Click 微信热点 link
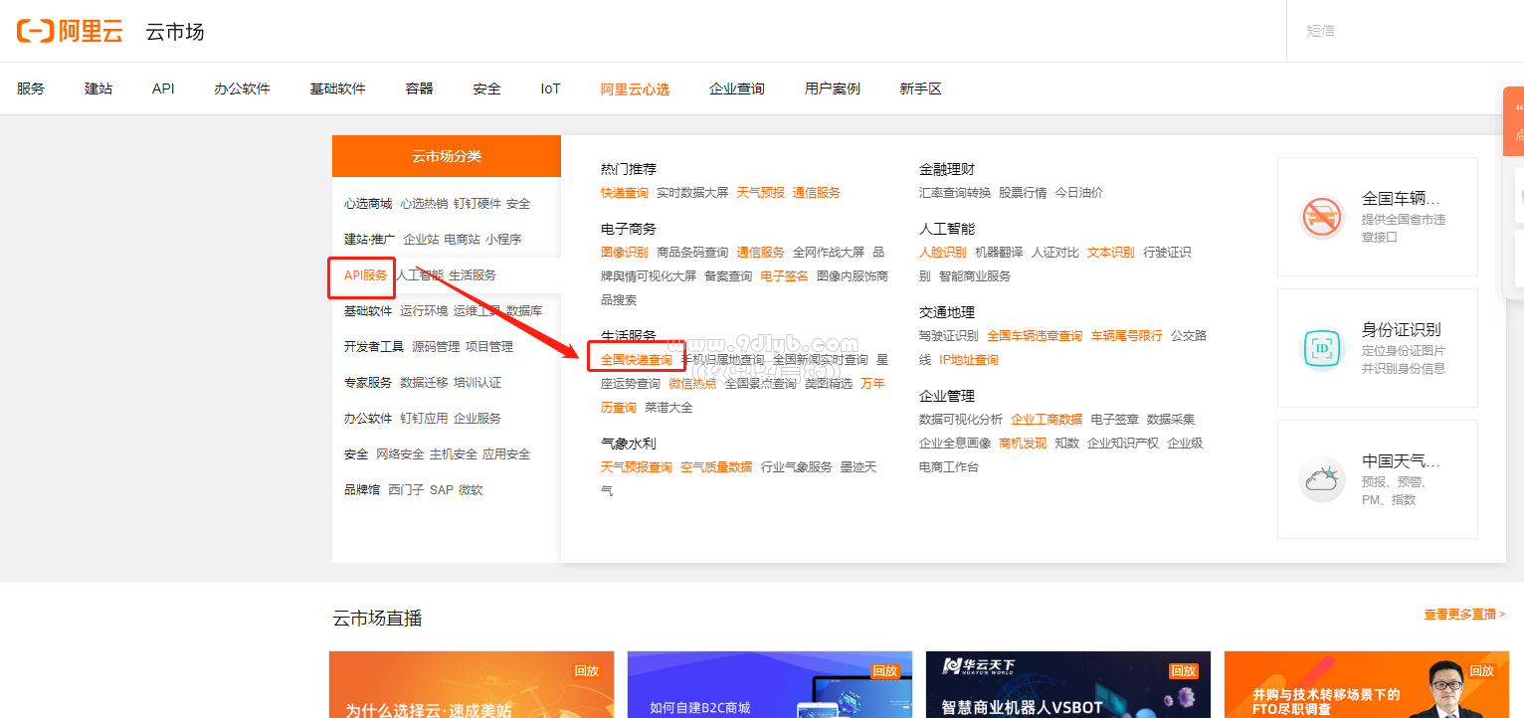The image size is (1524, 718). (x=692, y=384)
